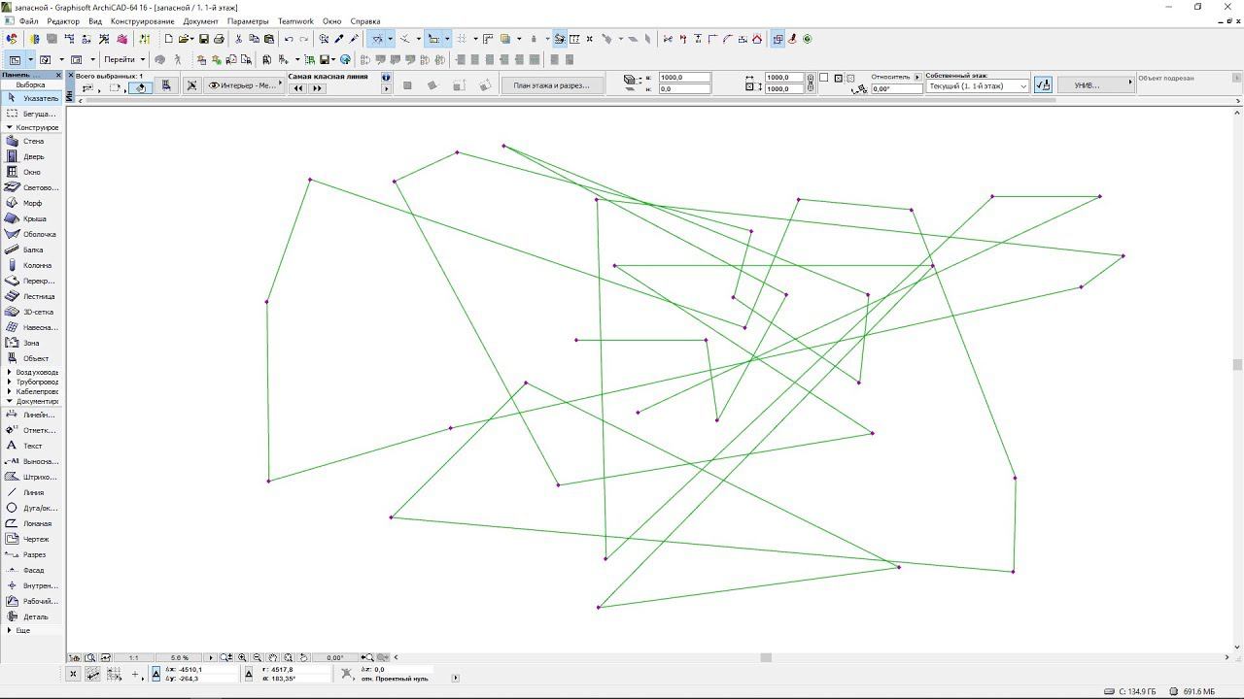Select the Оболочка (Shell) tool
1244x699 pixels.
point(32,234)
